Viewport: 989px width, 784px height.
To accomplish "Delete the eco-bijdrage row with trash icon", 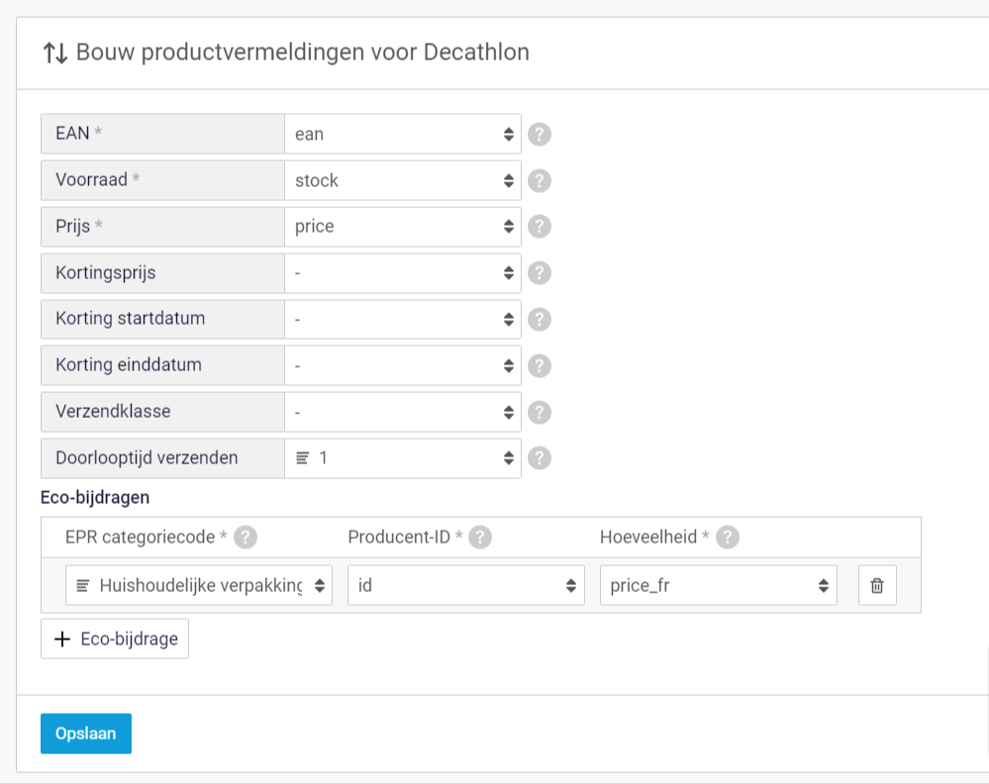I will [877, 585].
